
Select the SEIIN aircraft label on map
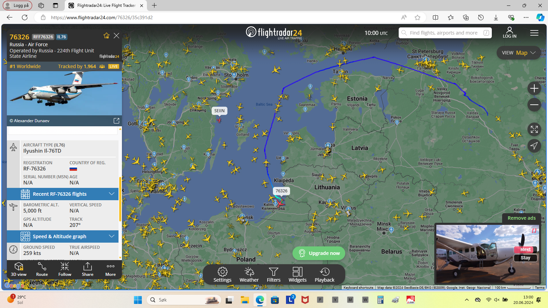[x=220, y=111]
